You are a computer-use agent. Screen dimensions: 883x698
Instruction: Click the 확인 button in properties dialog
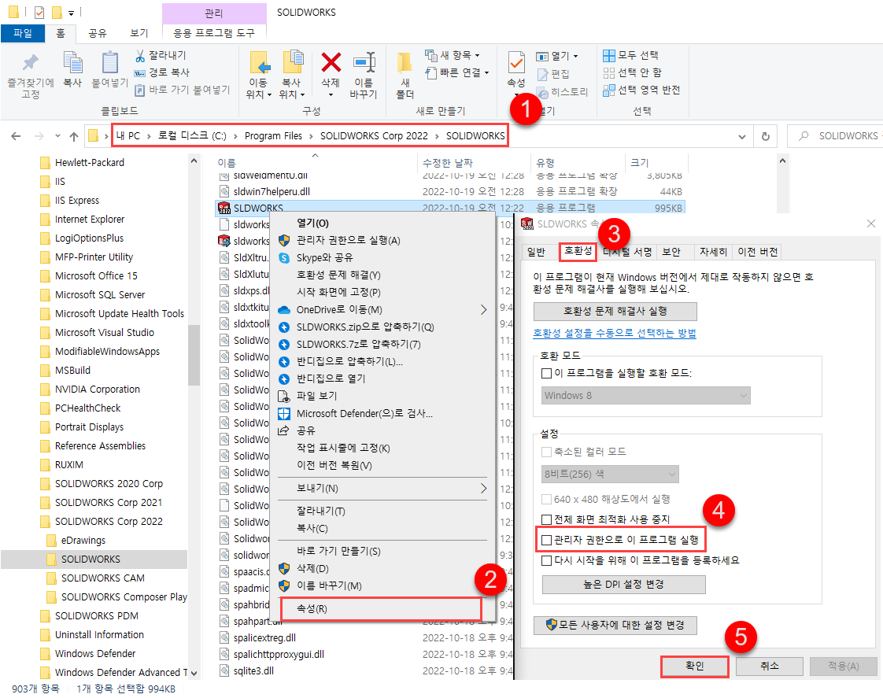pos(694,666)
